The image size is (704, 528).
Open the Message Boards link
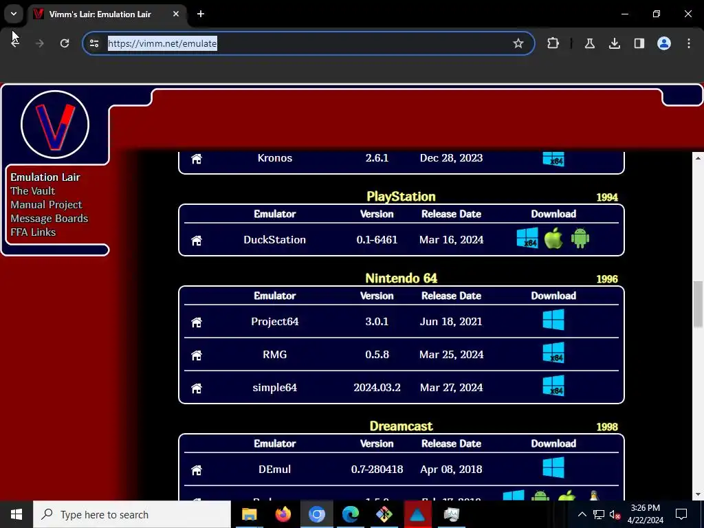tap(49, 219)
